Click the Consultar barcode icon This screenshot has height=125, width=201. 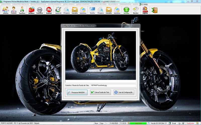tap(40, 10)
